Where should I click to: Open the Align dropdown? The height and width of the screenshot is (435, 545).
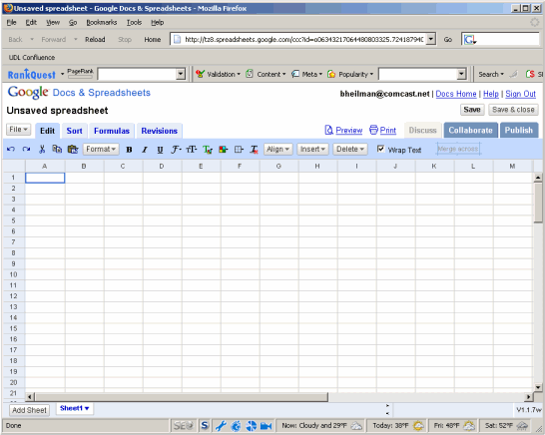click(x=278, y=149)
